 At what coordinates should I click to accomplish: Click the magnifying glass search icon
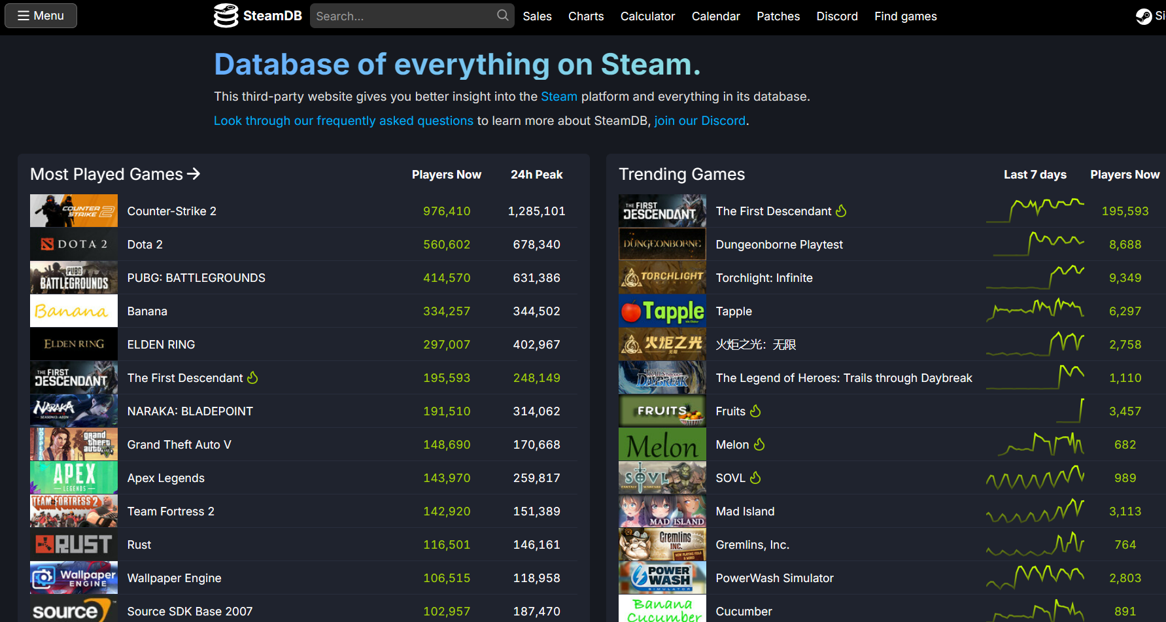[502, 15]
